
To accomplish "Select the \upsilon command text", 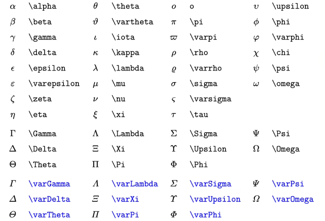I will pos(290,7).
